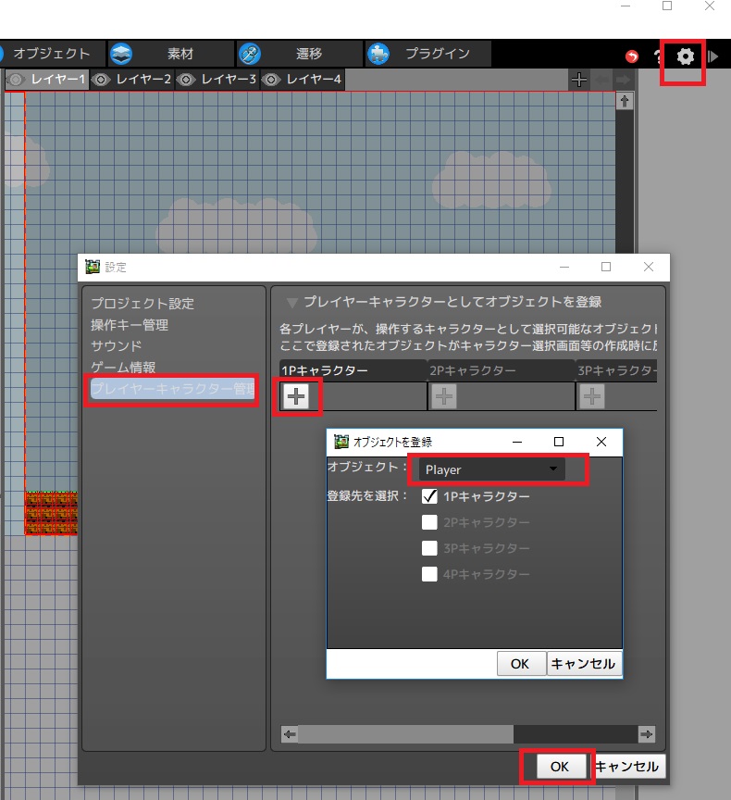The width and height of the screenshot is (731, 800).
Task: Select プレイヤーキャラクター管理 in settings list
Action: click(172, 389)
